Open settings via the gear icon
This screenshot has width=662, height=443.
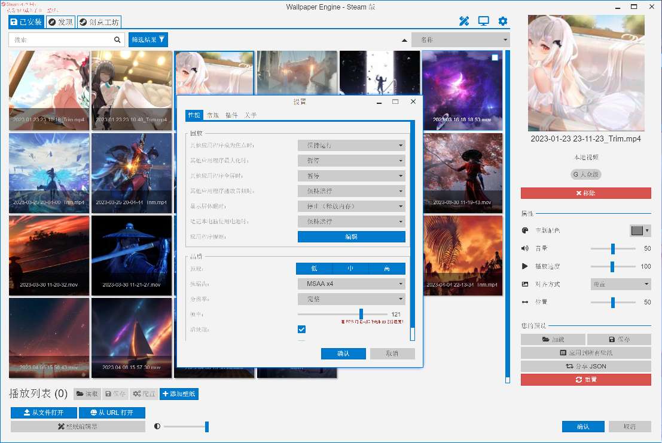503,21
